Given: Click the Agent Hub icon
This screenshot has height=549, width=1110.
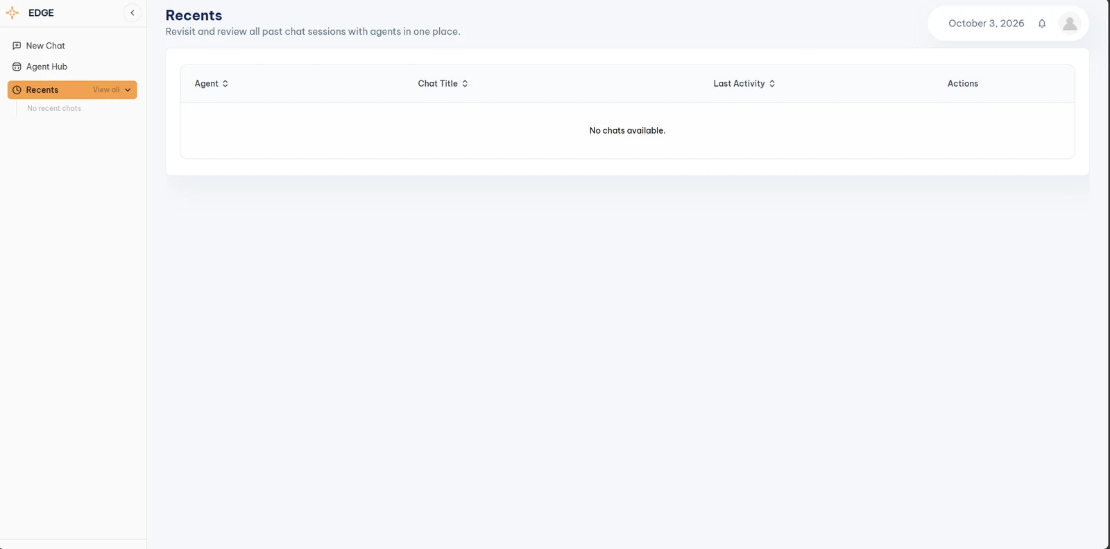Looking at the screenshot, I should click(x=17, y=67).
